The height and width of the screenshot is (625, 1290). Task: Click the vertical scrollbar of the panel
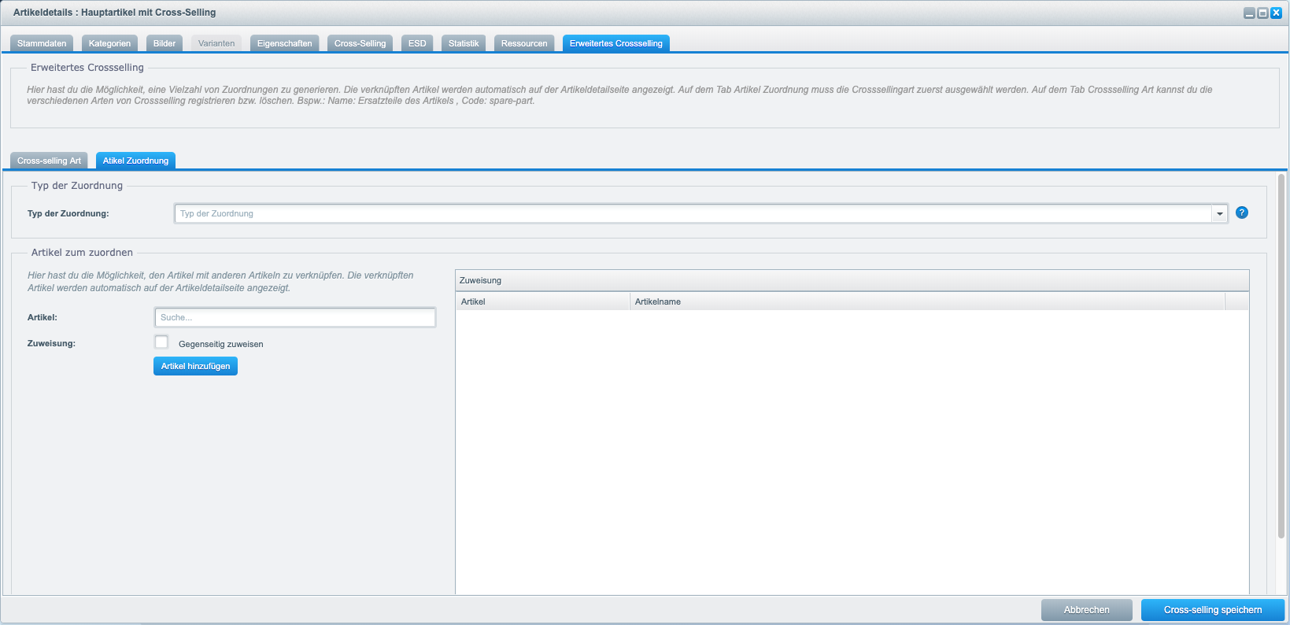pyautogui.click(x=1281, y=356)
